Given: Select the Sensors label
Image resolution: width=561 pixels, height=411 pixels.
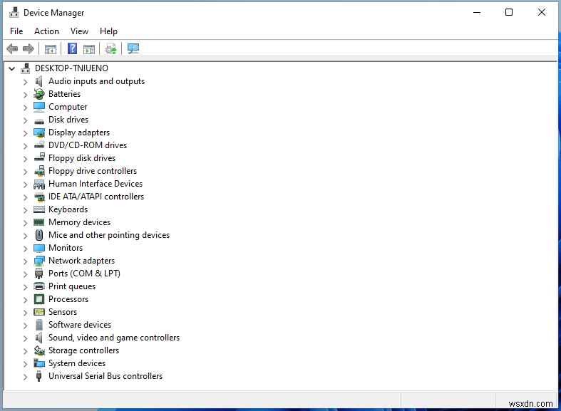Looking at the screenshot, I should (x=63, y=312).
